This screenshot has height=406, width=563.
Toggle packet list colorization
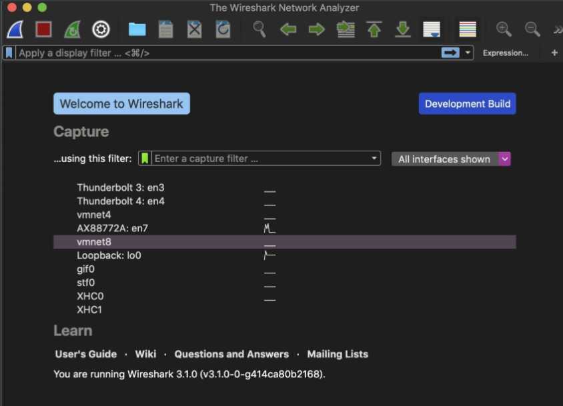point(468,29)
